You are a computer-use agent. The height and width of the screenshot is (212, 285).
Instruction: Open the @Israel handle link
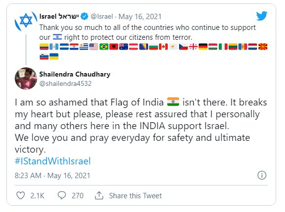click(102, 17)
